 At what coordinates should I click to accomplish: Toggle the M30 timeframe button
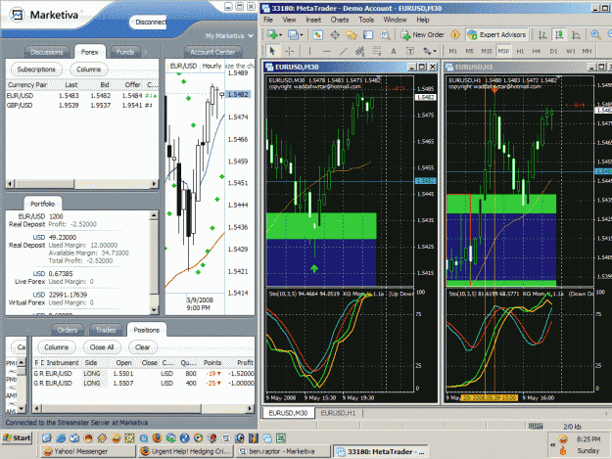503,51
